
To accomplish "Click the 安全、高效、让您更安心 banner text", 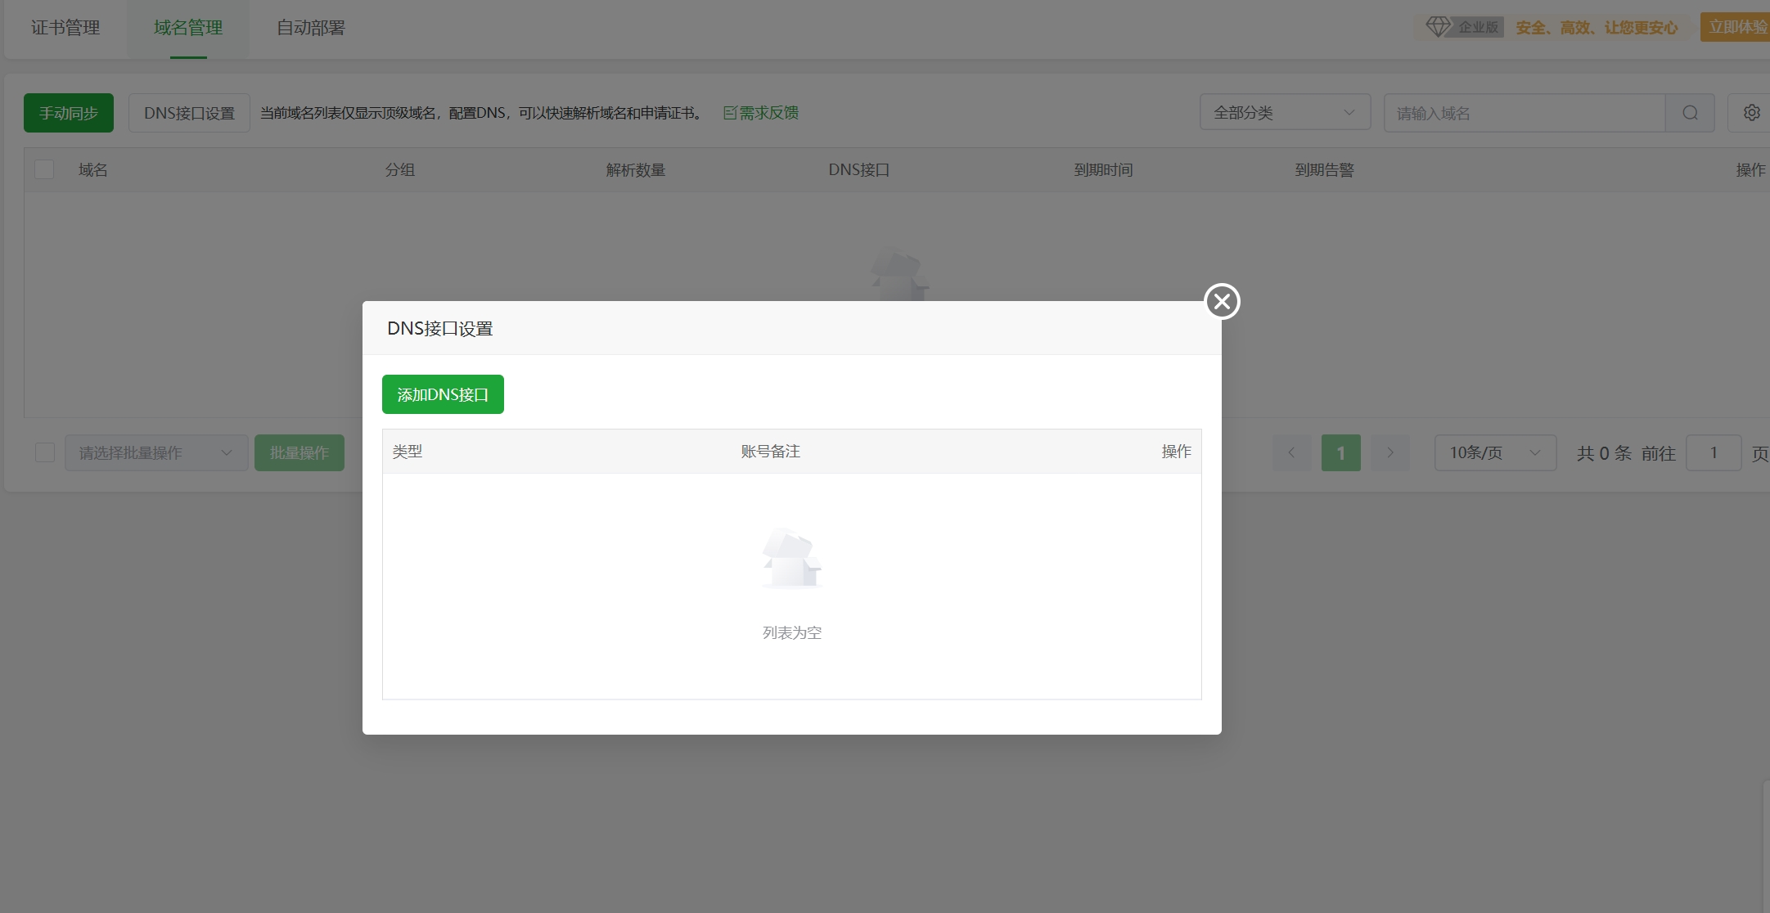I will 1597,28.
